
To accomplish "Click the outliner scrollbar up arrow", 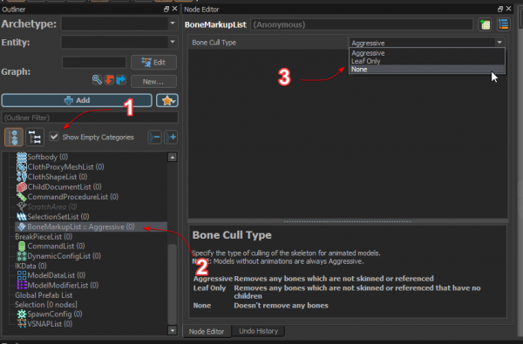I will (x=172, y=157).
